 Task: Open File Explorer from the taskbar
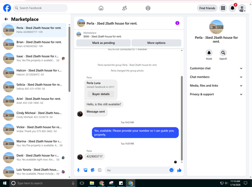[x=92, y=183]
